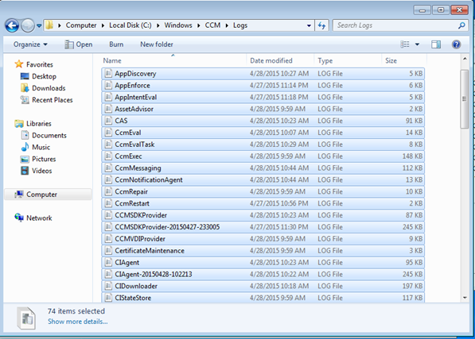Click the change view icon
The image size is (475, 339).
coord(405,44)
